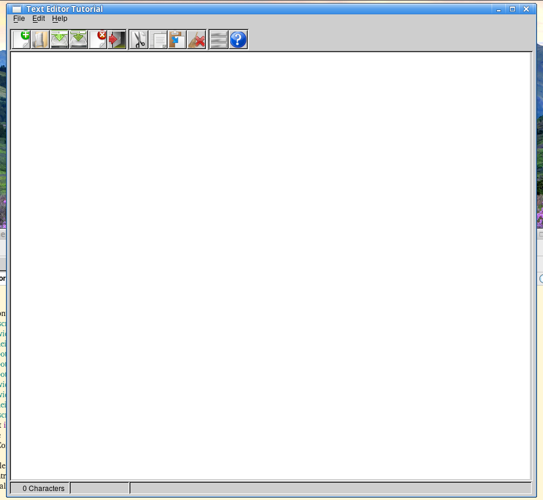The image size is (543, 500).
Task: Click the "0 Characters" status bar field
Action: [40, 488]
